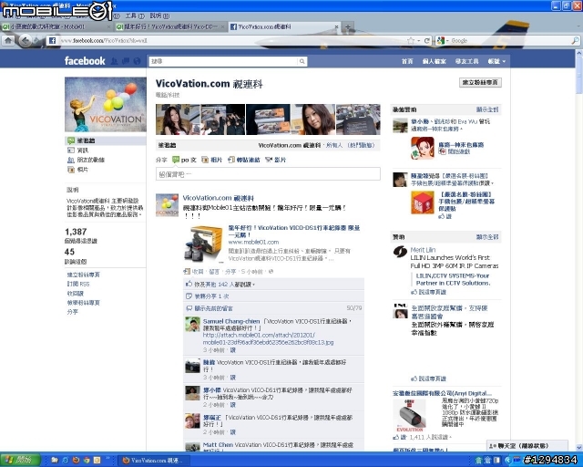The image size is (583, 467).
Task: Click 顯示全部 next to 最新贊助
Action: [487, 109]
